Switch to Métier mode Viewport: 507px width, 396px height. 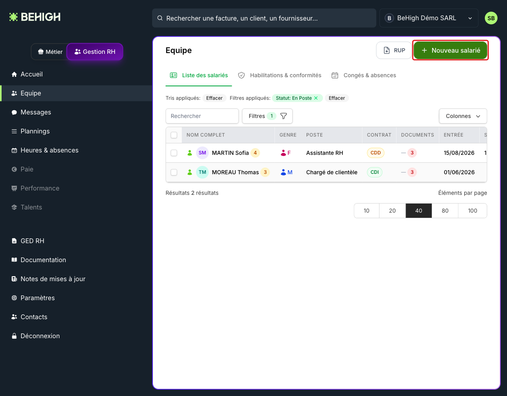(x=50, y=52)
